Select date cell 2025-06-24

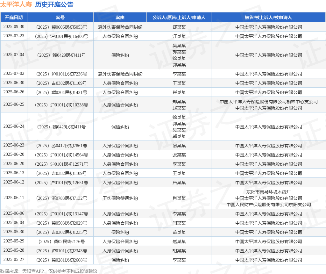pos(14,126)
